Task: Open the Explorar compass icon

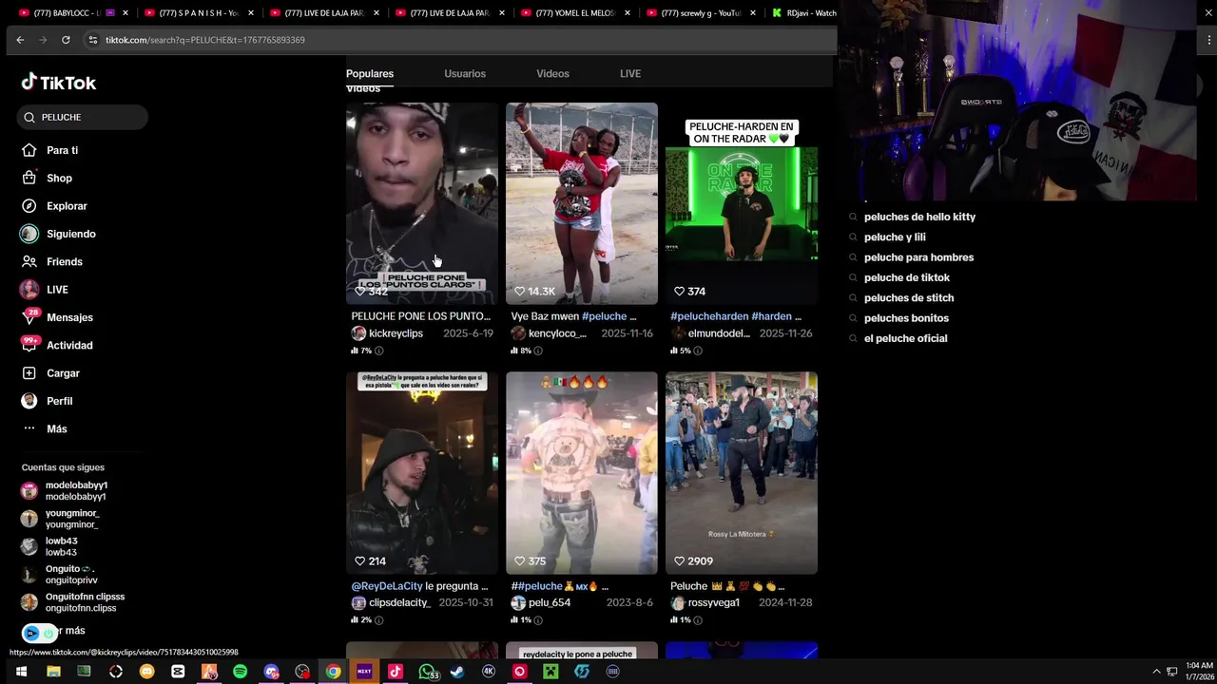Action: [29, 206]
